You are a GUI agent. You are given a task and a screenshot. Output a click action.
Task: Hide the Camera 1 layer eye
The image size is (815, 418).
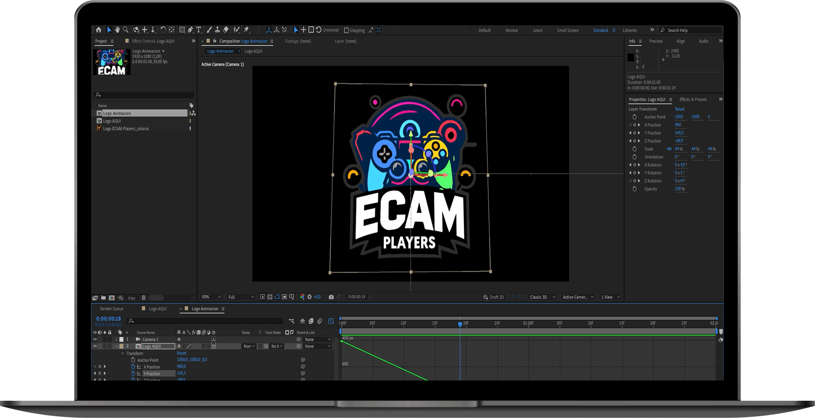95,340
